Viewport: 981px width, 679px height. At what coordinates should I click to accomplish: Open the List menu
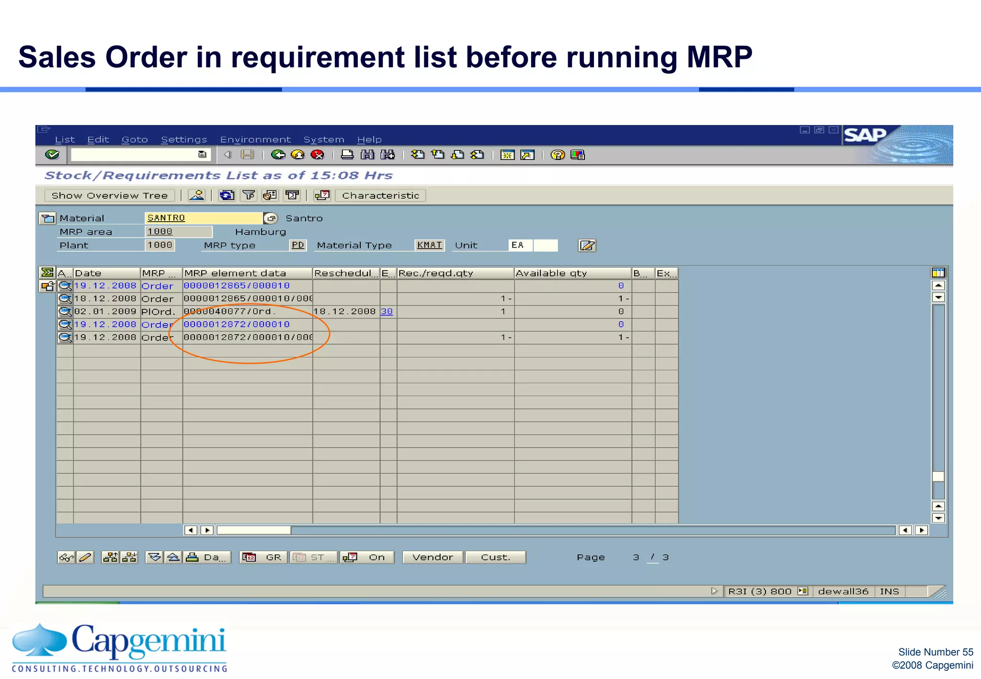[65, 140]
